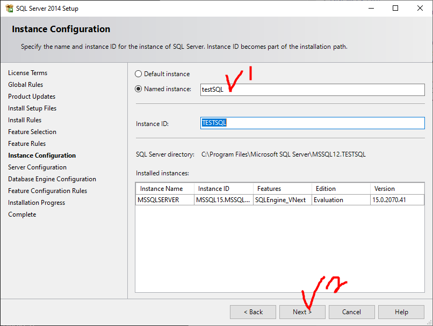Select Installation Progress step in sidebar
The width and height of the screenshot is (433, 326).
click(x=37, y=203)
